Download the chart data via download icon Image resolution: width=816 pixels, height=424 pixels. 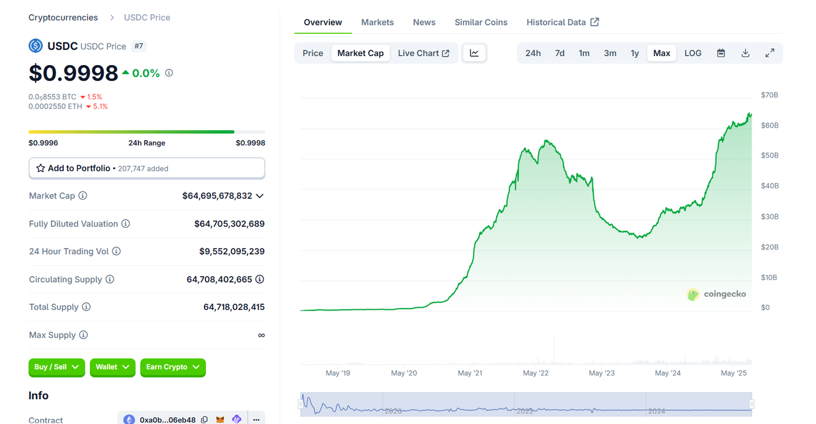coord(745,53)
